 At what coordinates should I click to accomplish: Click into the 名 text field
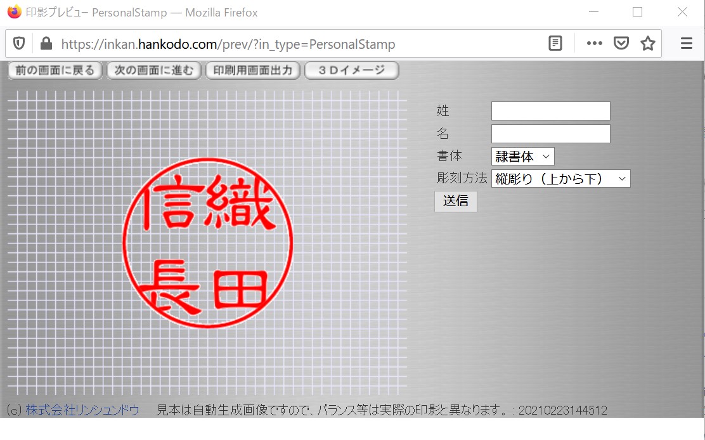pos(550,134)
